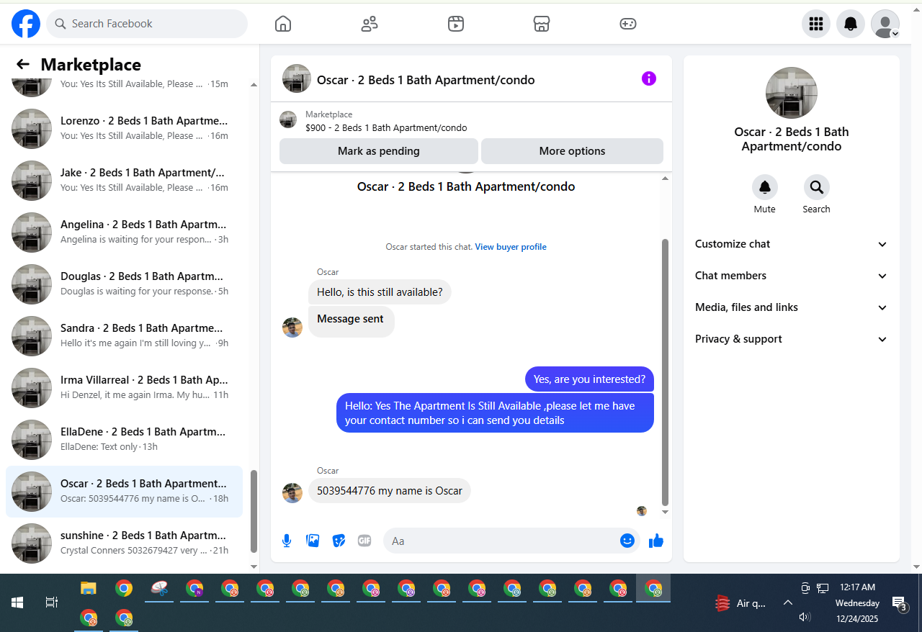The width and height of the screenshot is (922, 632).
Task: Send a thumbs-up like
Action: coord(655,541)
